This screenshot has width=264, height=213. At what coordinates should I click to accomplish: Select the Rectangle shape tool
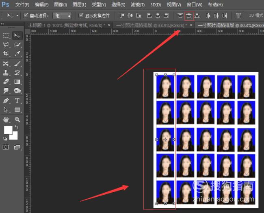[x=17, y=110]
